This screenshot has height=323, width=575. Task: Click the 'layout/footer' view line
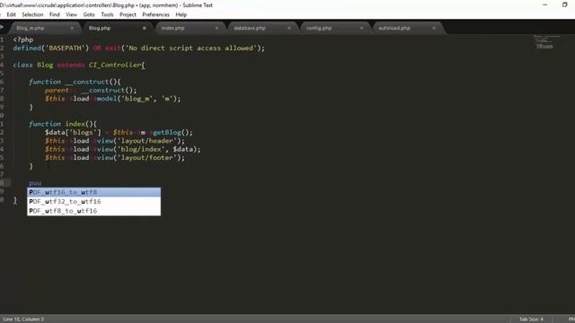pos(115,158)
